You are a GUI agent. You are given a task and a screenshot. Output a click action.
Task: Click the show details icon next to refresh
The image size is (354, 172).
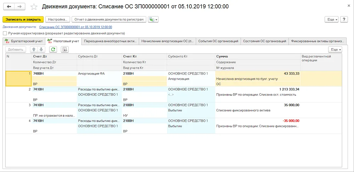coord(65,49)
